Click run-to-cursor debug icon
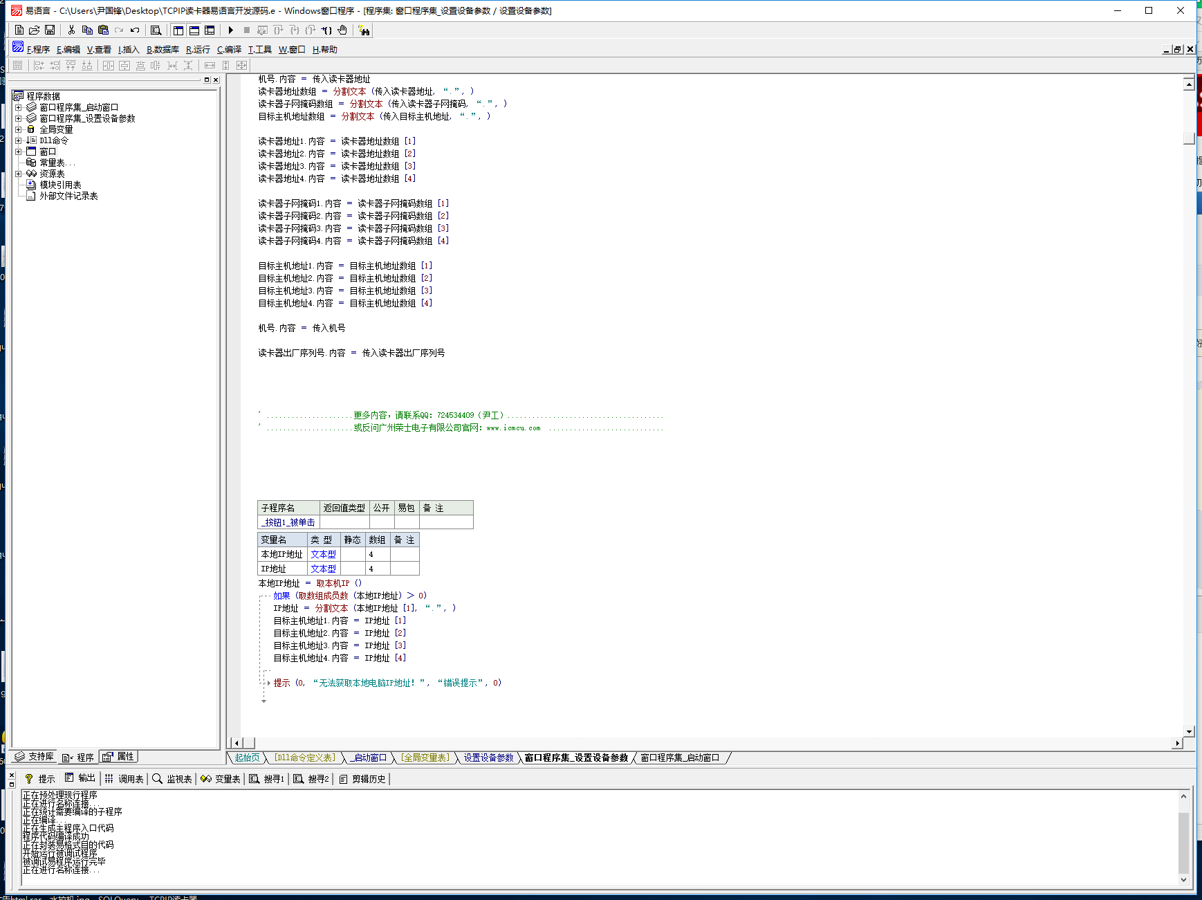Viewport: 1202px width, 900px height. (326, 30)
